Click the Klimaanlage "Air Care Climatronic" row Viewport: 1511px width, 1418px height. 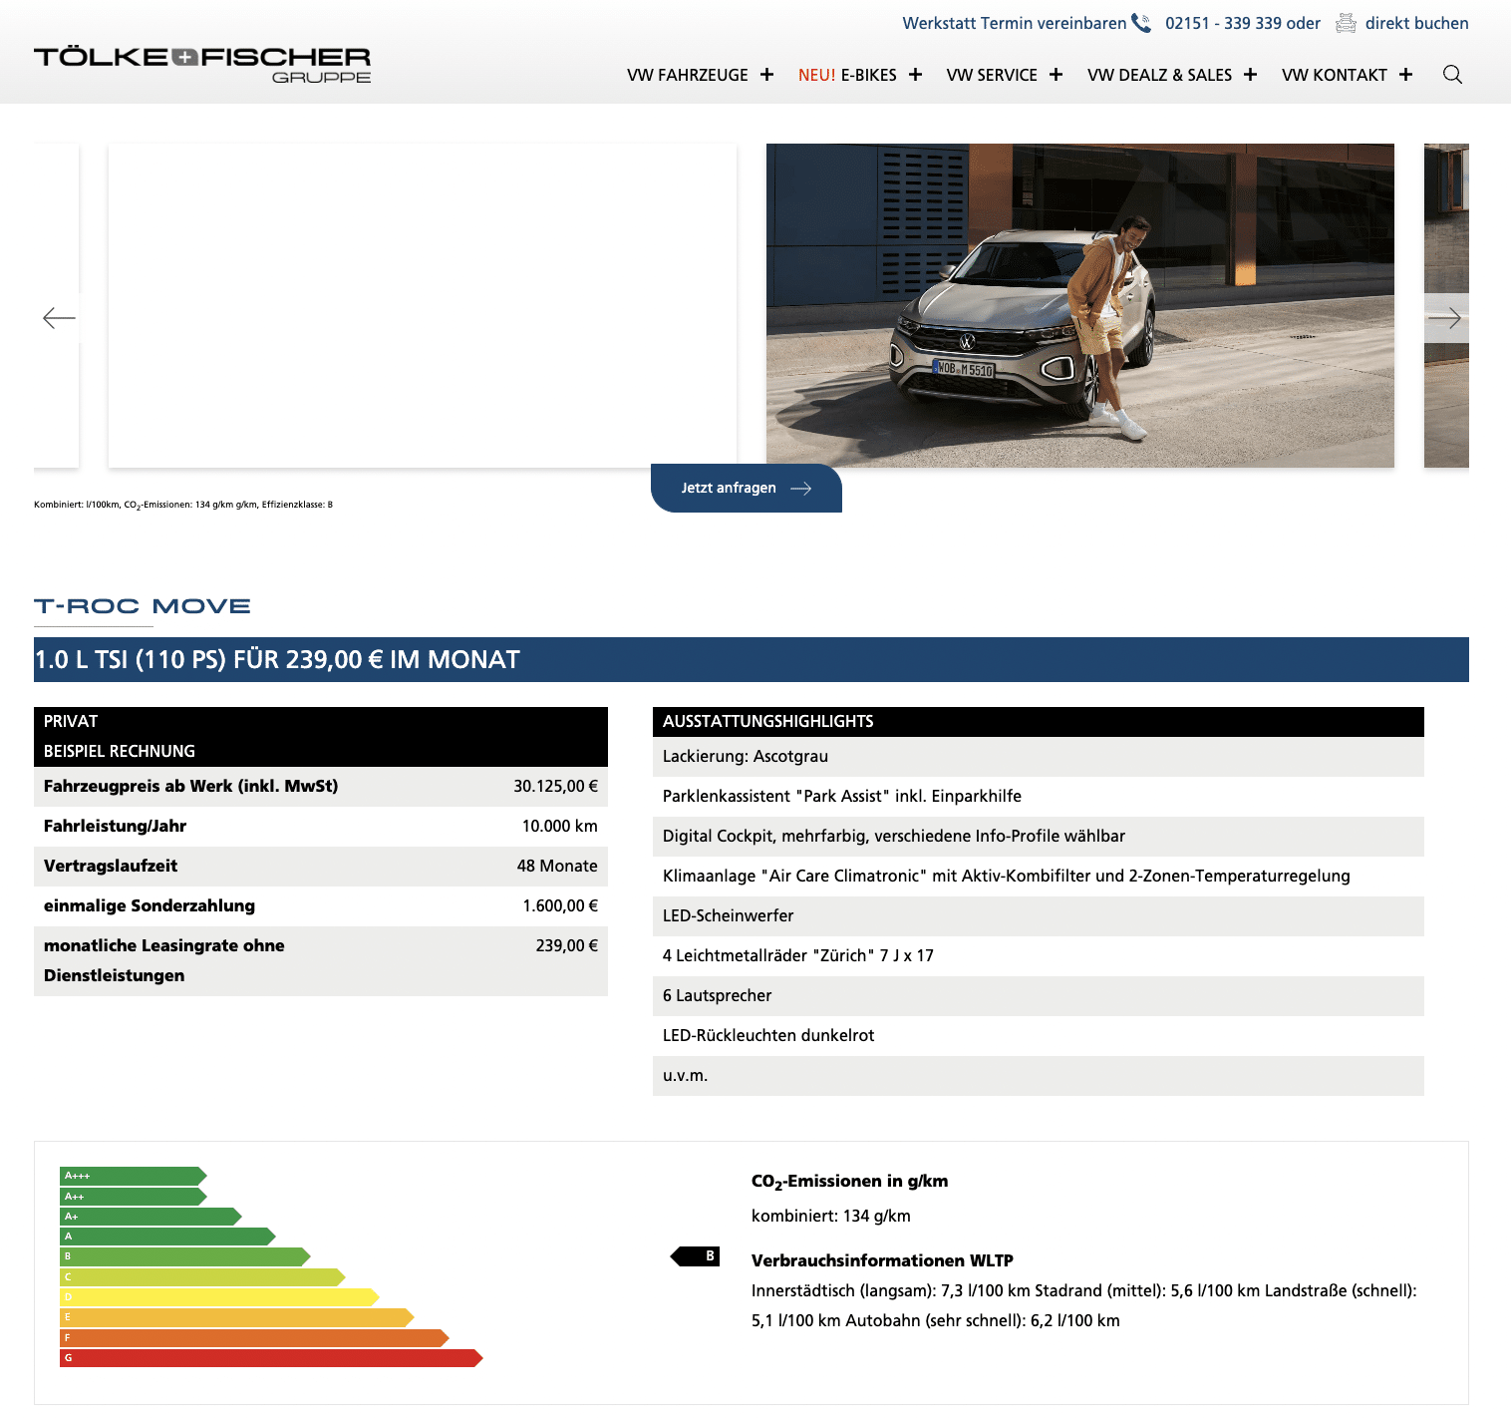(x=1039, y=877)
